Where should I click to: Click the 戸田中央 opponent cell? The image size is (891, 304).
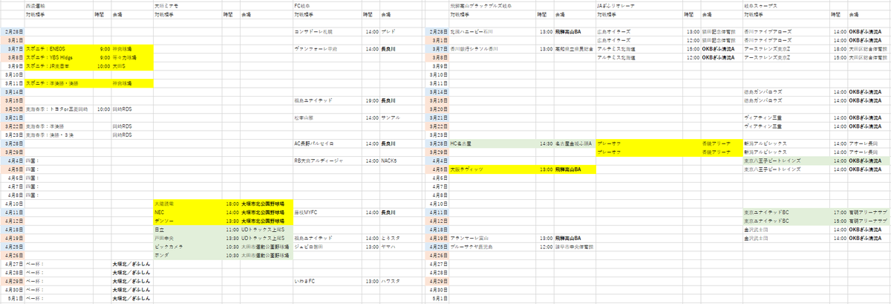coord(188,238)
